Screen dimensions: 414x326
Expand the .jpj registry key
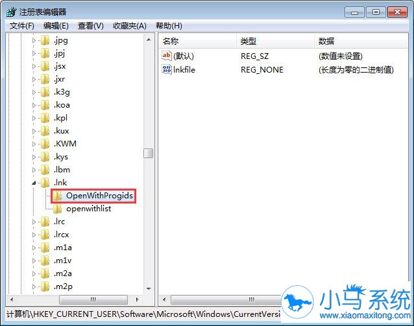(x=34, y=54)
